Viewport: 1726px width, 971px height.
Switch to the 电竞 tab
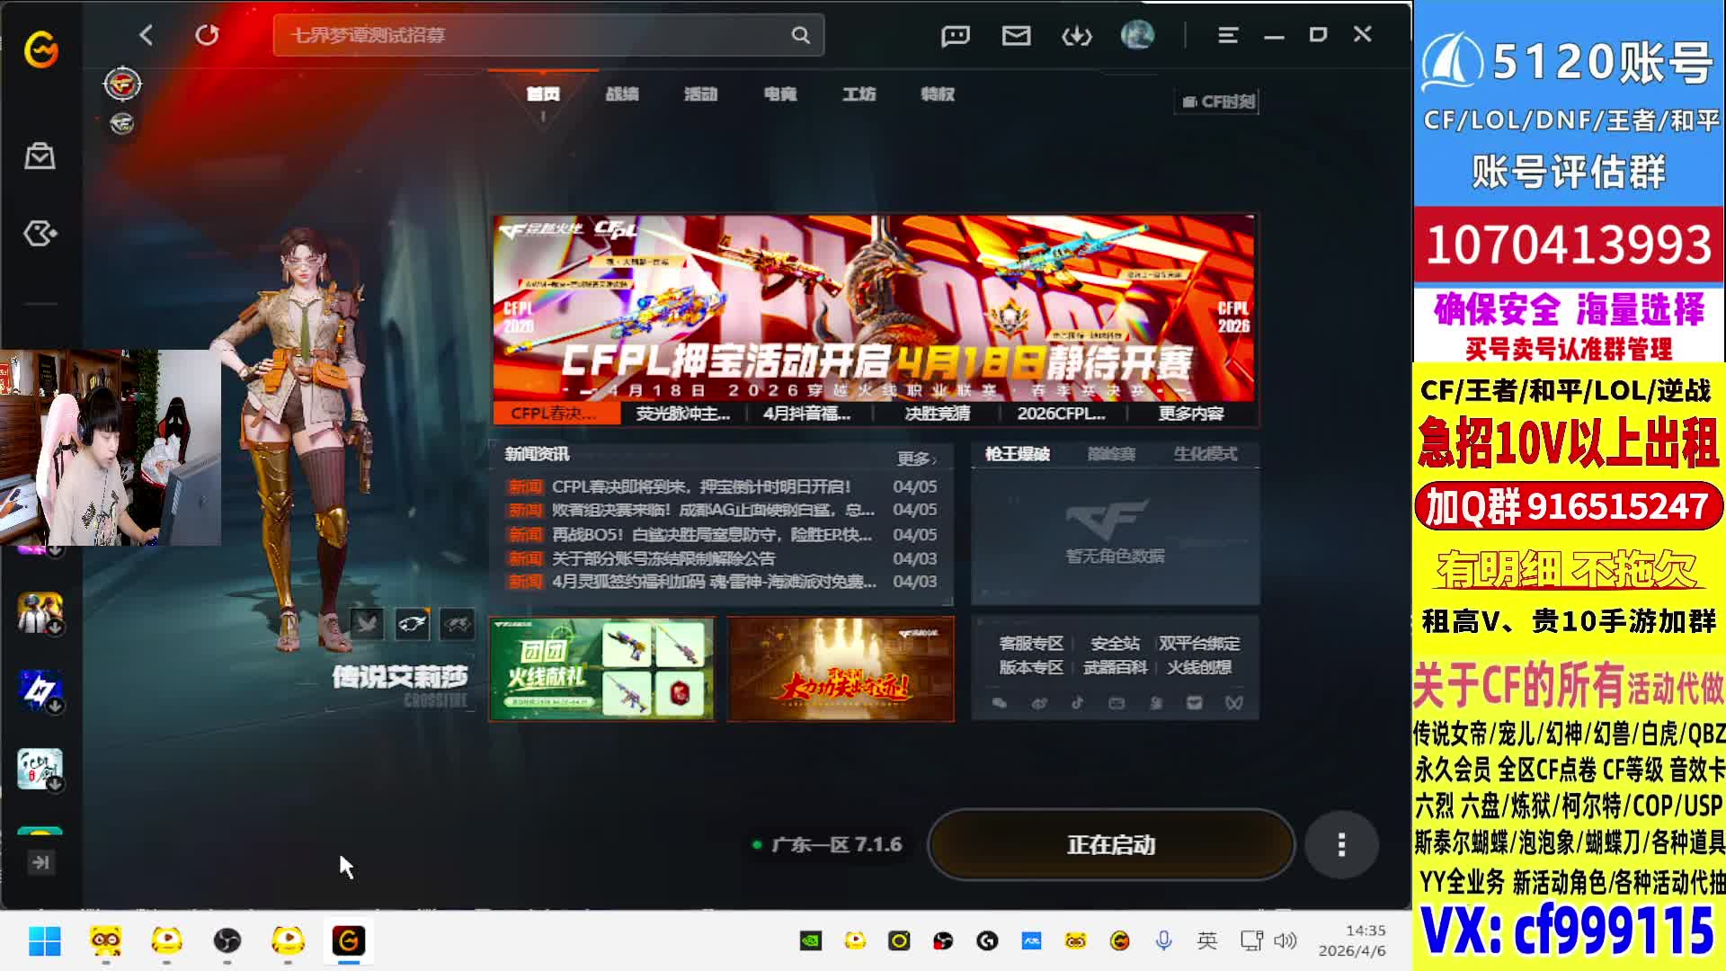tap(779, 94)
